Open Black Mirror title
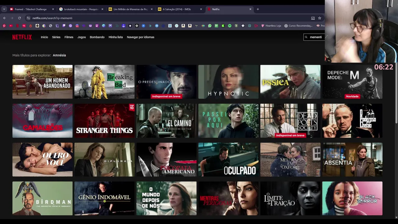 coord(352,198)
